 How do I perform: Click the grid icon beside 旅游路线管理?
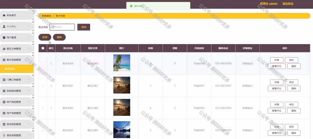click(x=4, y=91)
